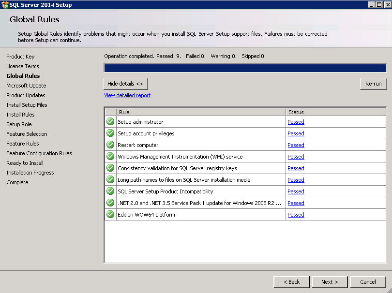The image size is (392, 293).
Task: Maximize the SQL Server 2014 Setup window
Action: click(x=379, y=4)
